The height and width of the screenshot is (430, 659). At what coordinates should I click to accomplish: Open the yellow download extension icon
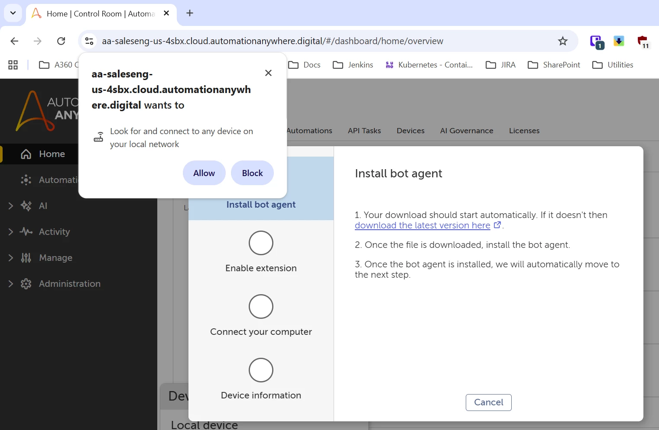(619, 41)
